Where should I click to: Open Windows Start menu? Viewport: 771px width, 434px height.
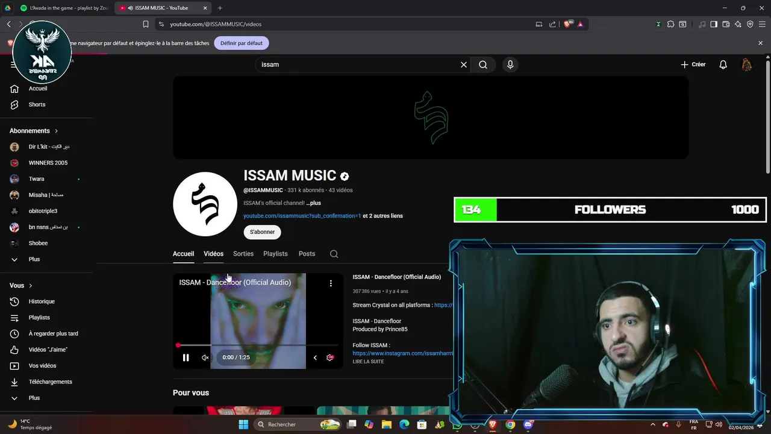tap(243, 424)
